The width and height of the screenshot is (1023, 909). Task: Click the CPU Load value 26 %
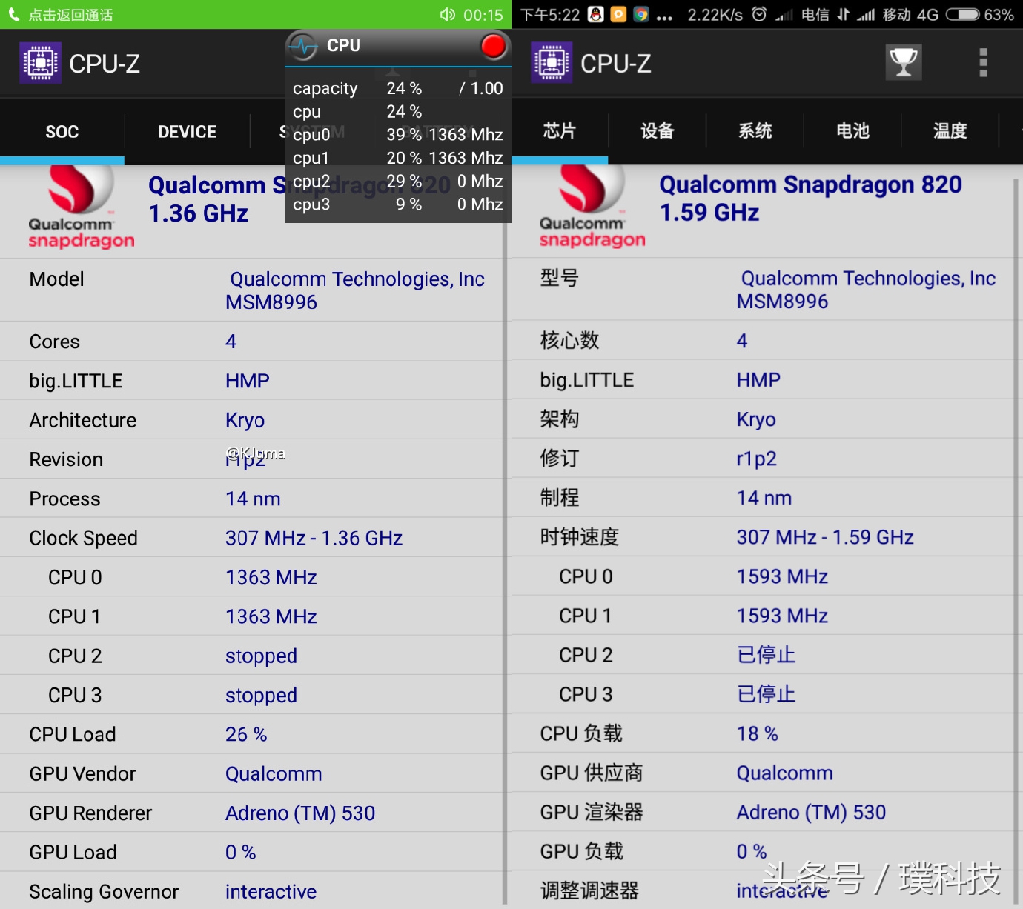point(246,734)
